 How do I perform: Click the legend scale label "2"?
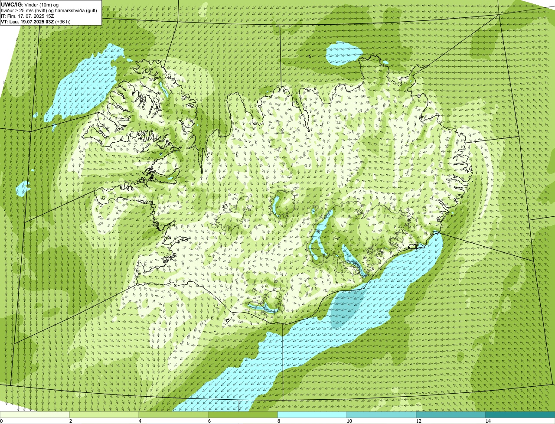click(70, 421)
